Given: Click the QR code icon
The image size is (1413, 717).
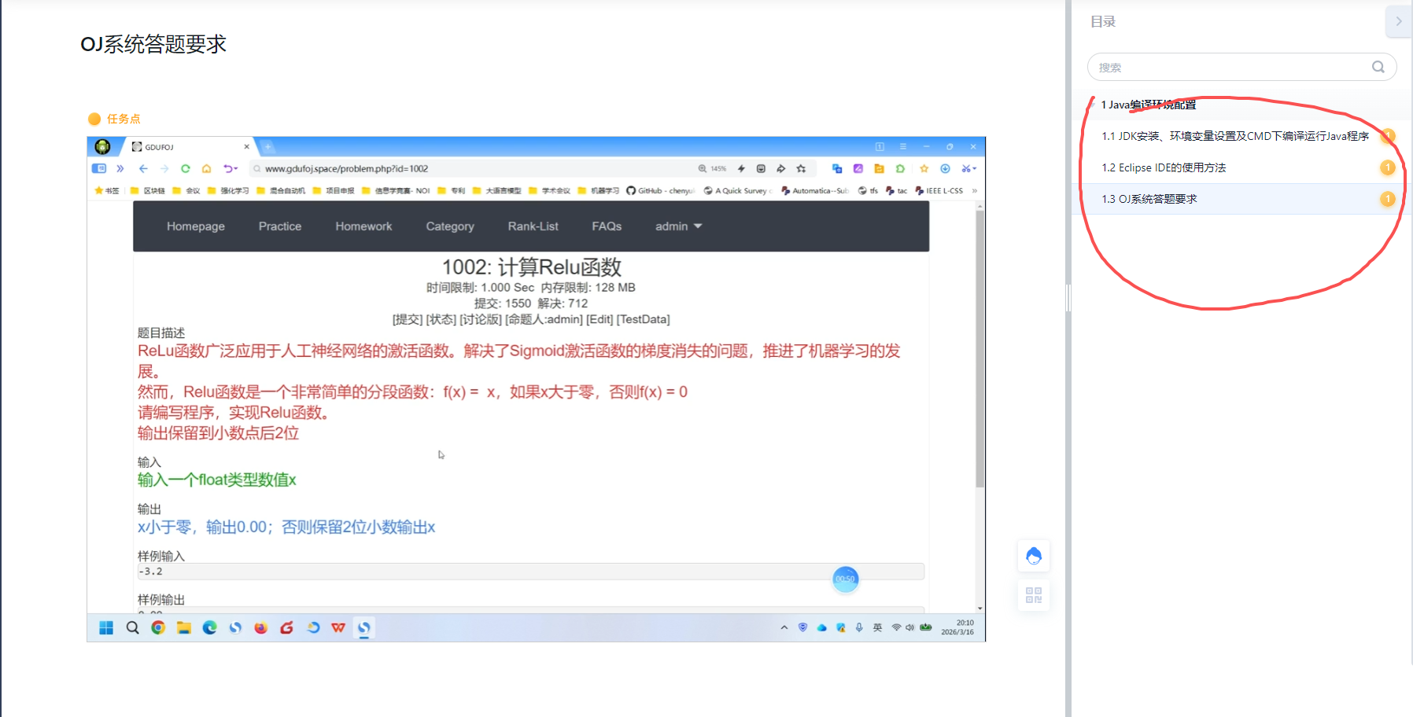Looking at the screenshot, I should coord(1034,595).
